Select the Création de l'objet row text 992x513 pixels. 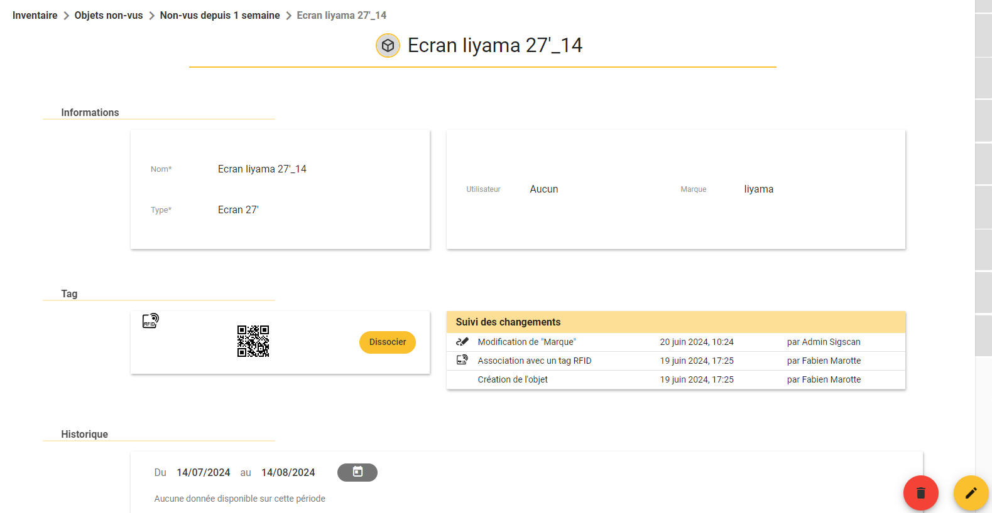tap(513, 379)
